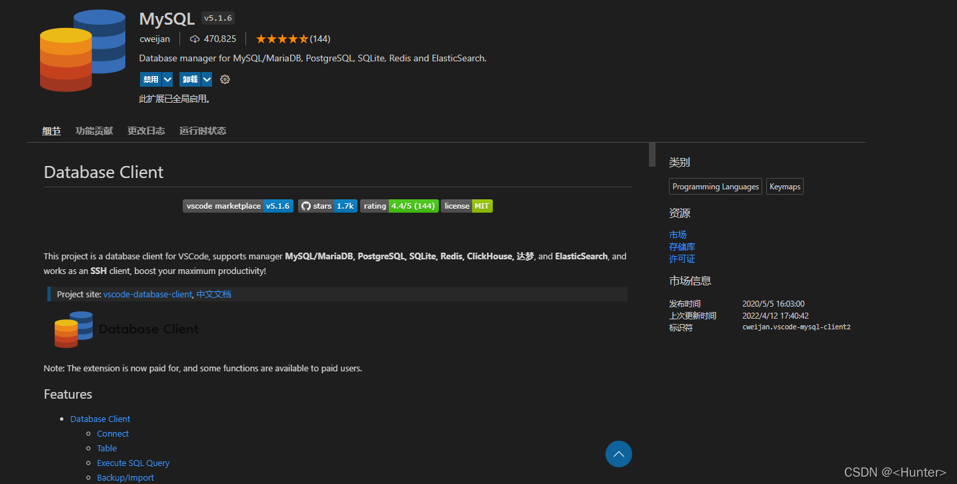
Task: Expand the 禁用 dropdown arrow
Action: (x=167, y=79)
